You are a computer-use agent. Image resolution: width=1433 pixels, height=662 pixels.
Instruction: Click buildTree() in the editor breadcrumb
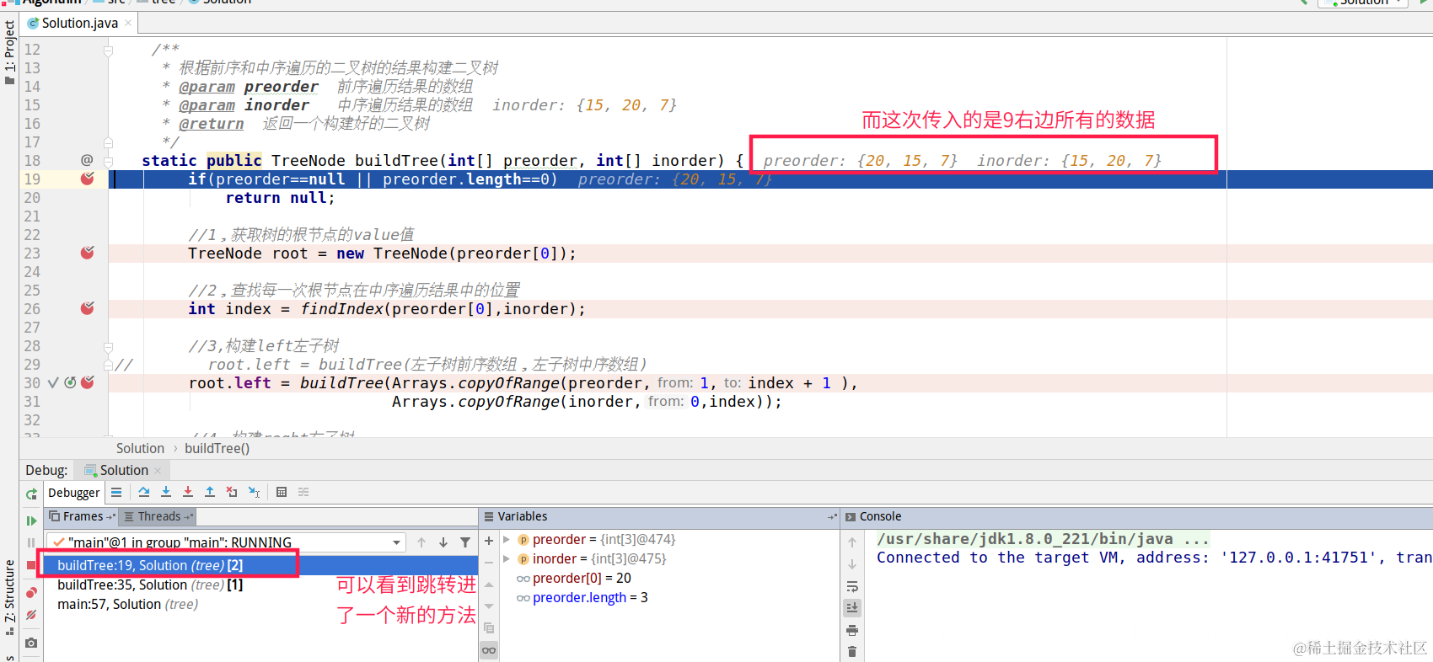(x=217, y=448)
